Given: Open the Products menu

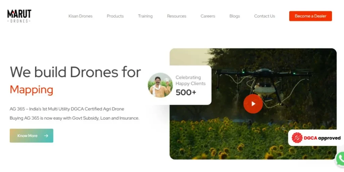Looking at the screenshot, I should (115, 16).
